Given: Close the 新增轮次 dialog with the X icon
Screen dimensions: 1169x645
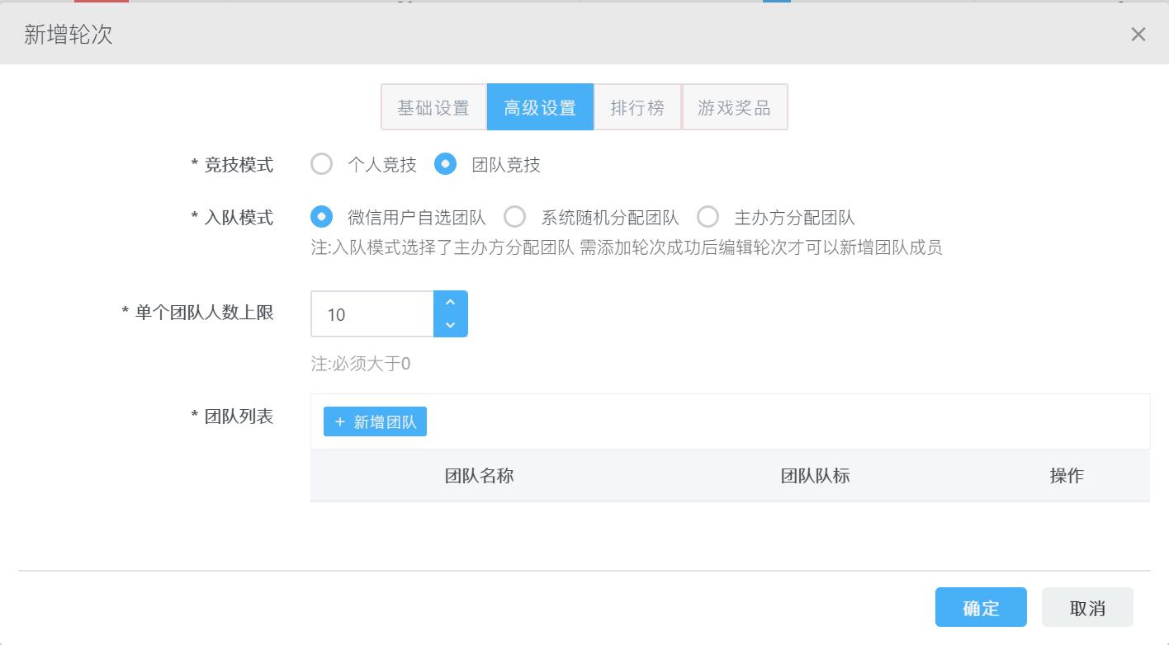Looking at the screenshot, I should (1138, 35).
